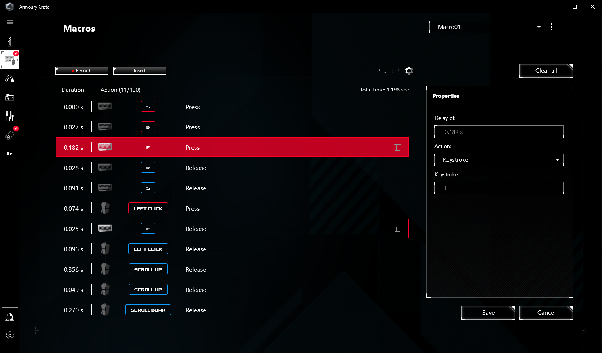This screenshot has width=602, height=353.
Task: Select the D key badge in Release row
Action: 148,167
